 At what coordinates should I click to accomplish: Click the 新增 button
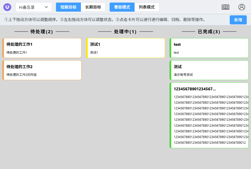point(238,20)
